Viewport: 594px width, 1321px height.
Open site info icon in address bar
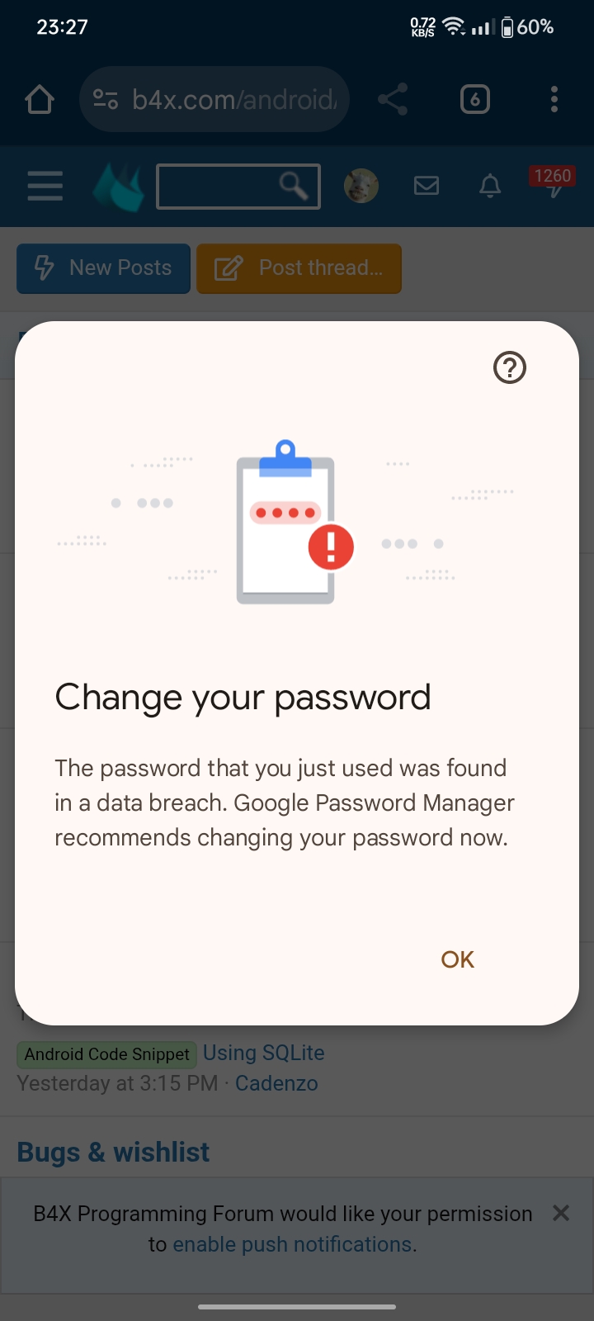[x=106, y=100]
